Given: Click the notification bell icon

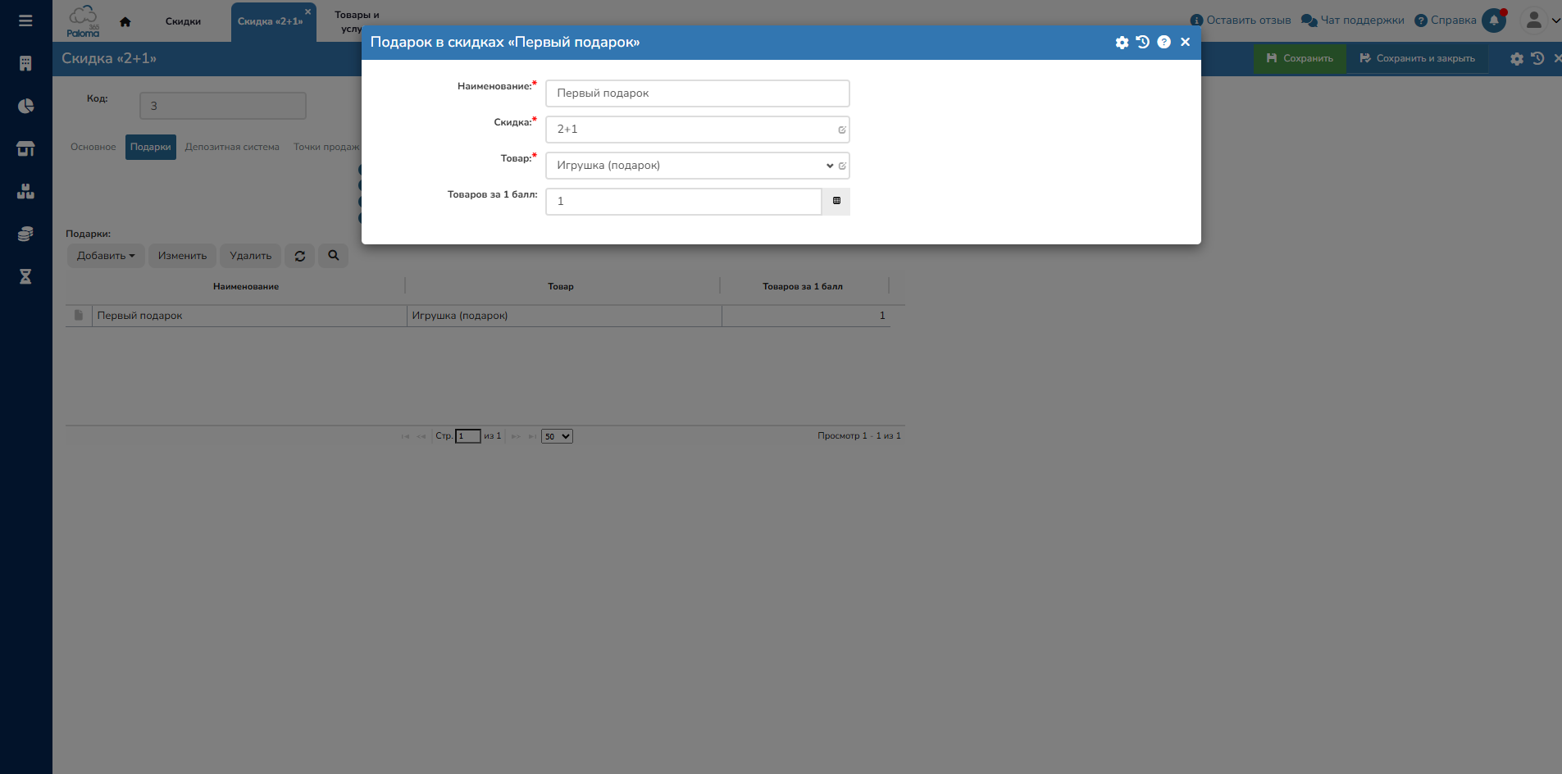Looking at the screenshot, I should [1494, 20].
